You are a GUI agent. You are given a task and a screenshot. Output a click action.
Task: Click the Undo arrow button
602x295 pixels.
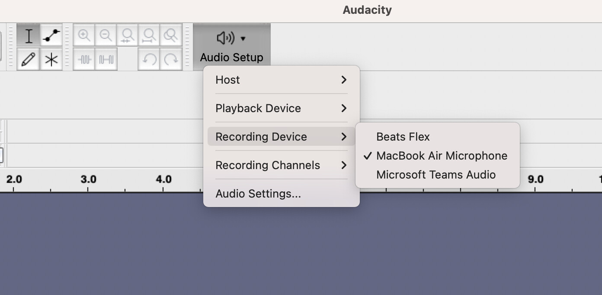[149, 59]
